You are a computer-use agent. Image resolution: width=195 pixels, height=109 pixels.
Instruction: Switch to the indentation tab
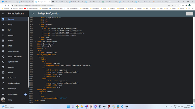(x=159, y=2)
